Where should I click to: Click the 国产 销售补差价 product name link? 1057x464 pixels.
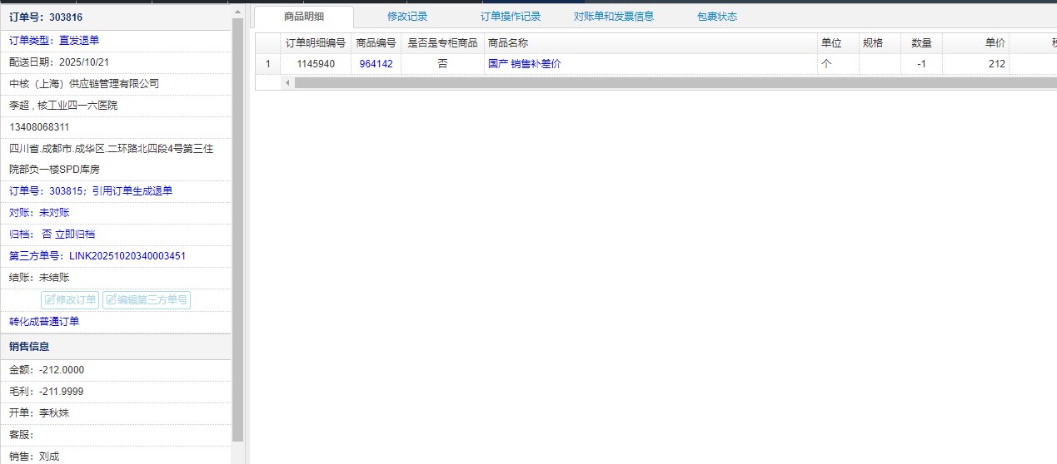pyautogui.click(x=524, y=64)
